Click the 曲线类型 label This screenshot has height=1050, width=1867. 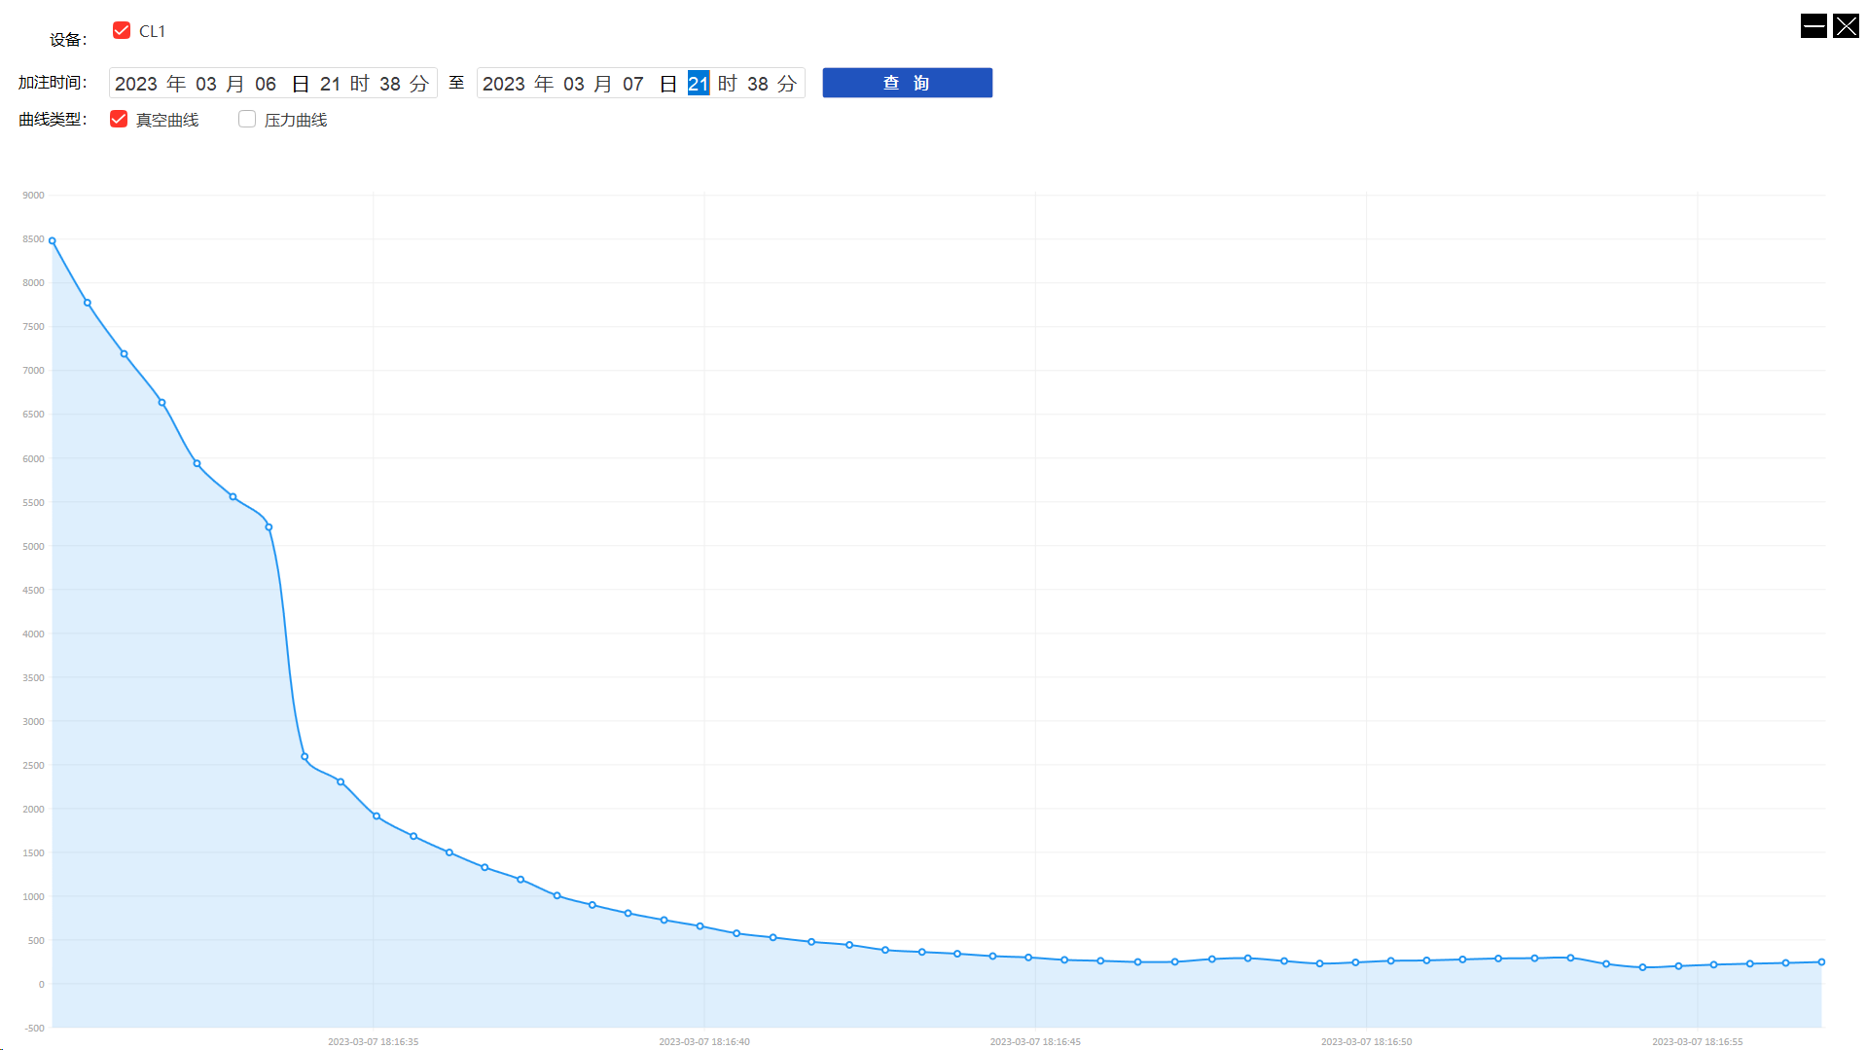[53, 119]
